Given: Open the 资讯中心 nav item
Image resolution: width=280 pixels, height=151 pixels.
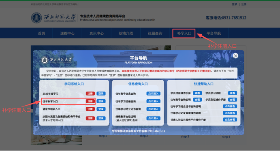Looking at the screenshot, I should pos(96,33).
